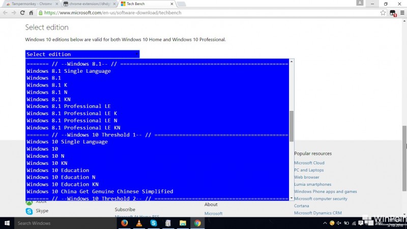
Task: Bookmark this page with the star icon
Action: [383, 13]
